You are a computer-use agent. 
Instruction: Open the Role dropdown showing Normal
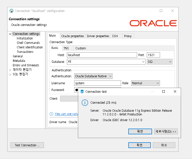(x=146, y=83)
